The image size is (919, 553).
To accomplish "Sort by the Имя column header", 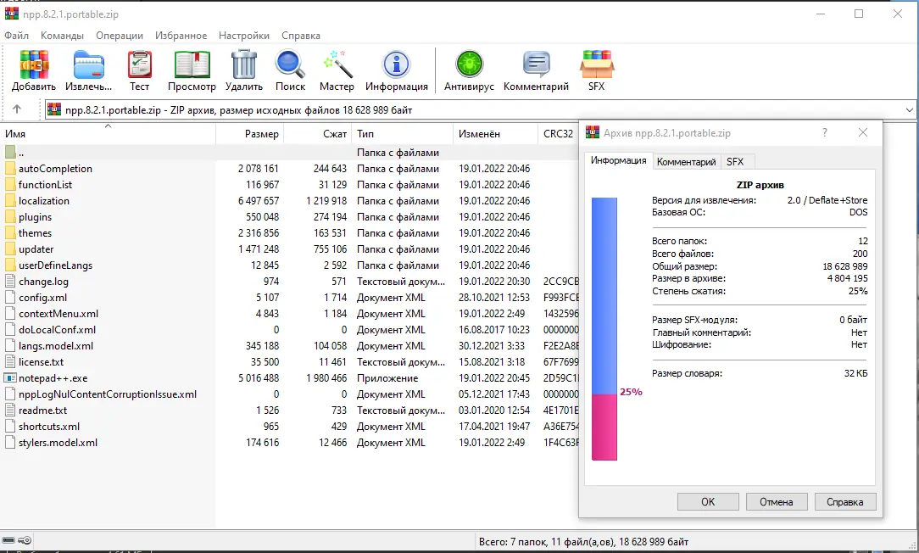I will pos(108,134).
